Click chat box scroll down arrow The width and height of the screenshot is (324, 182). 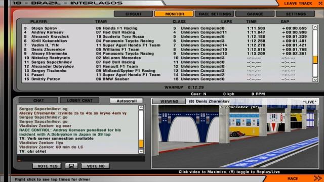point(141,151)
